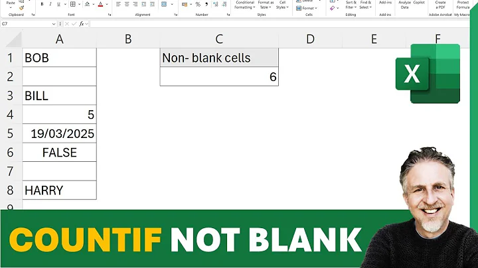478x268 pixels.
Task: Click the Increase Indent icon
Action: coord(152,4)
